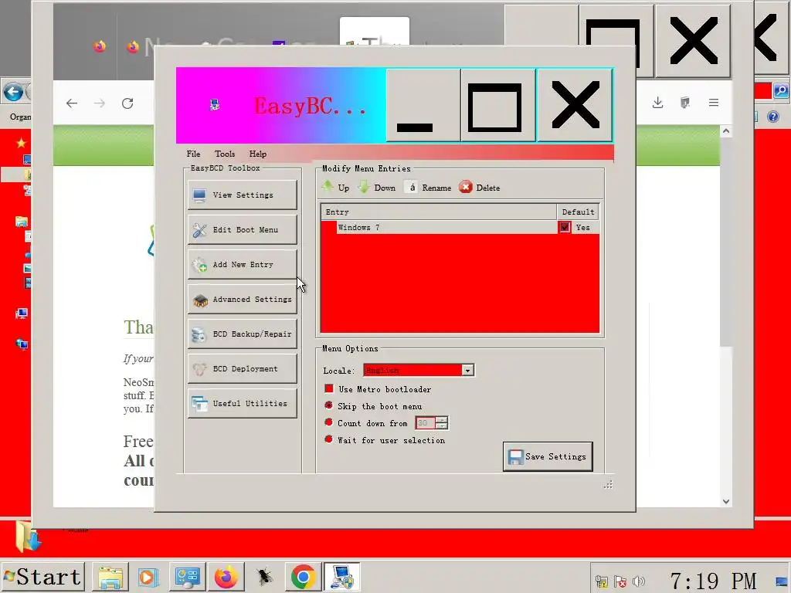Image resolution: width=791 pixels, height=593 pixels.
Task: Go back in the Firefox window
Action: [72, 103]
